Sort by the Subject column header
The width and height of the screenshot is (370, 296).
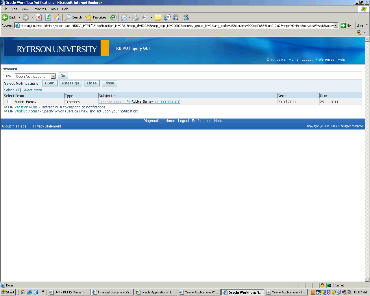(x=105, y=96)
